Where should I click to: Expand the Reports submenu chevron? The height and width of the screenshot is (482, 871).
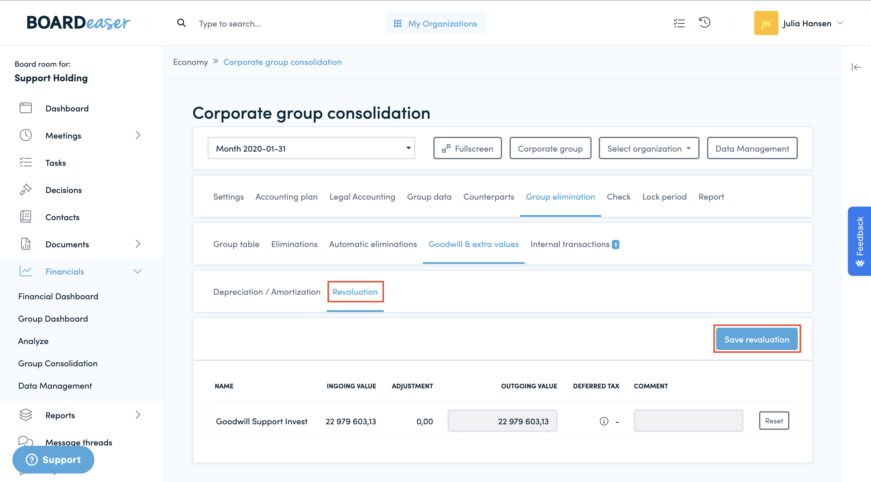click(x=138, y=415)
